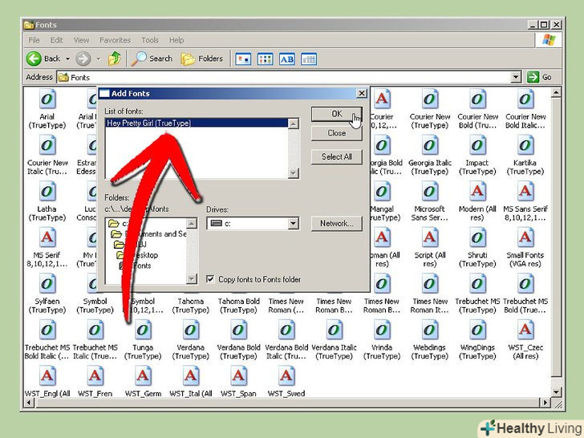This screenshot has width=584, height=438.
Task: Select Webdings (TrueType) font icon
Action: (430, 330)
